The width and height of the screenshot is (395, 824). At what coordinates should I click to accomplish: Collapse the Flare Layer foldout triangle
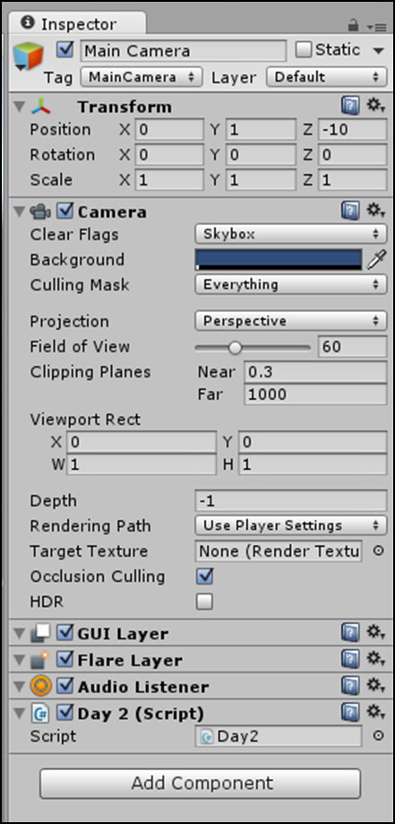coord(20,660)
